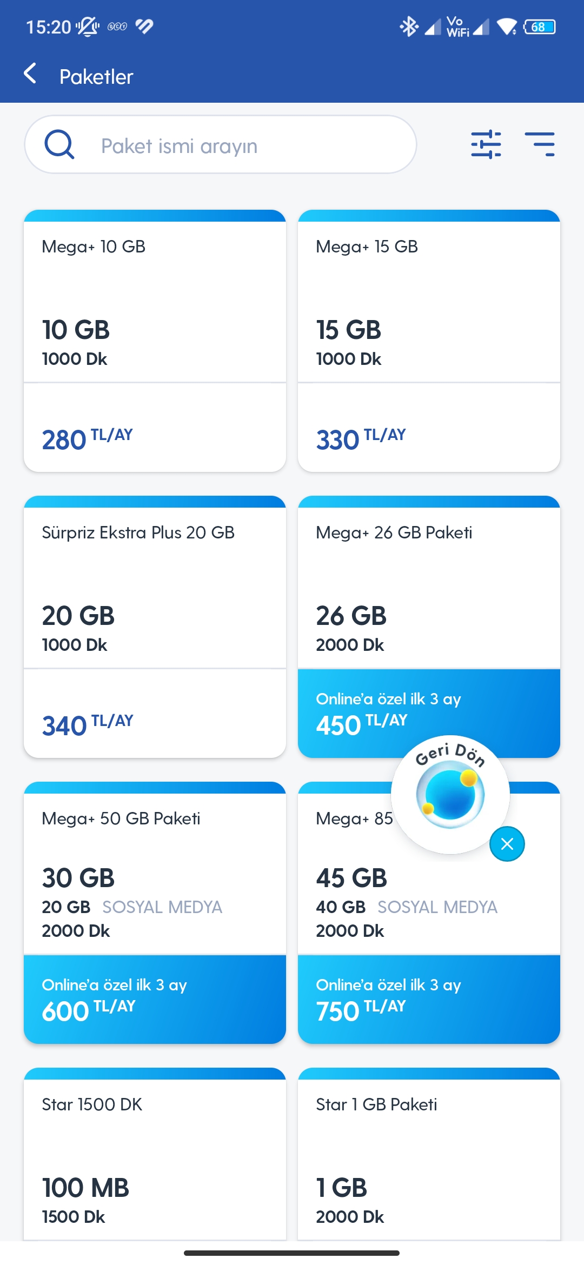
Task: Tap the 750 TL/AY online offer banner
Action: 429,1000
